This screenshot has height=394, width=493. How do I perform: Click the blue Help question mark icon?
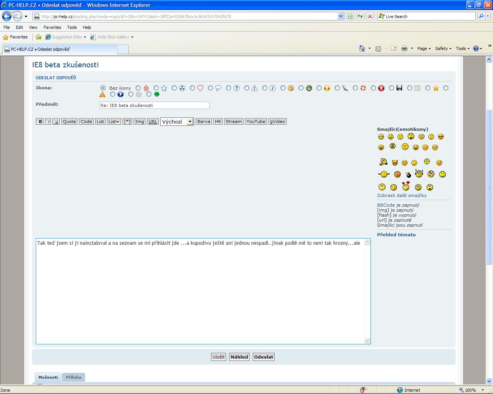[476, 48]
